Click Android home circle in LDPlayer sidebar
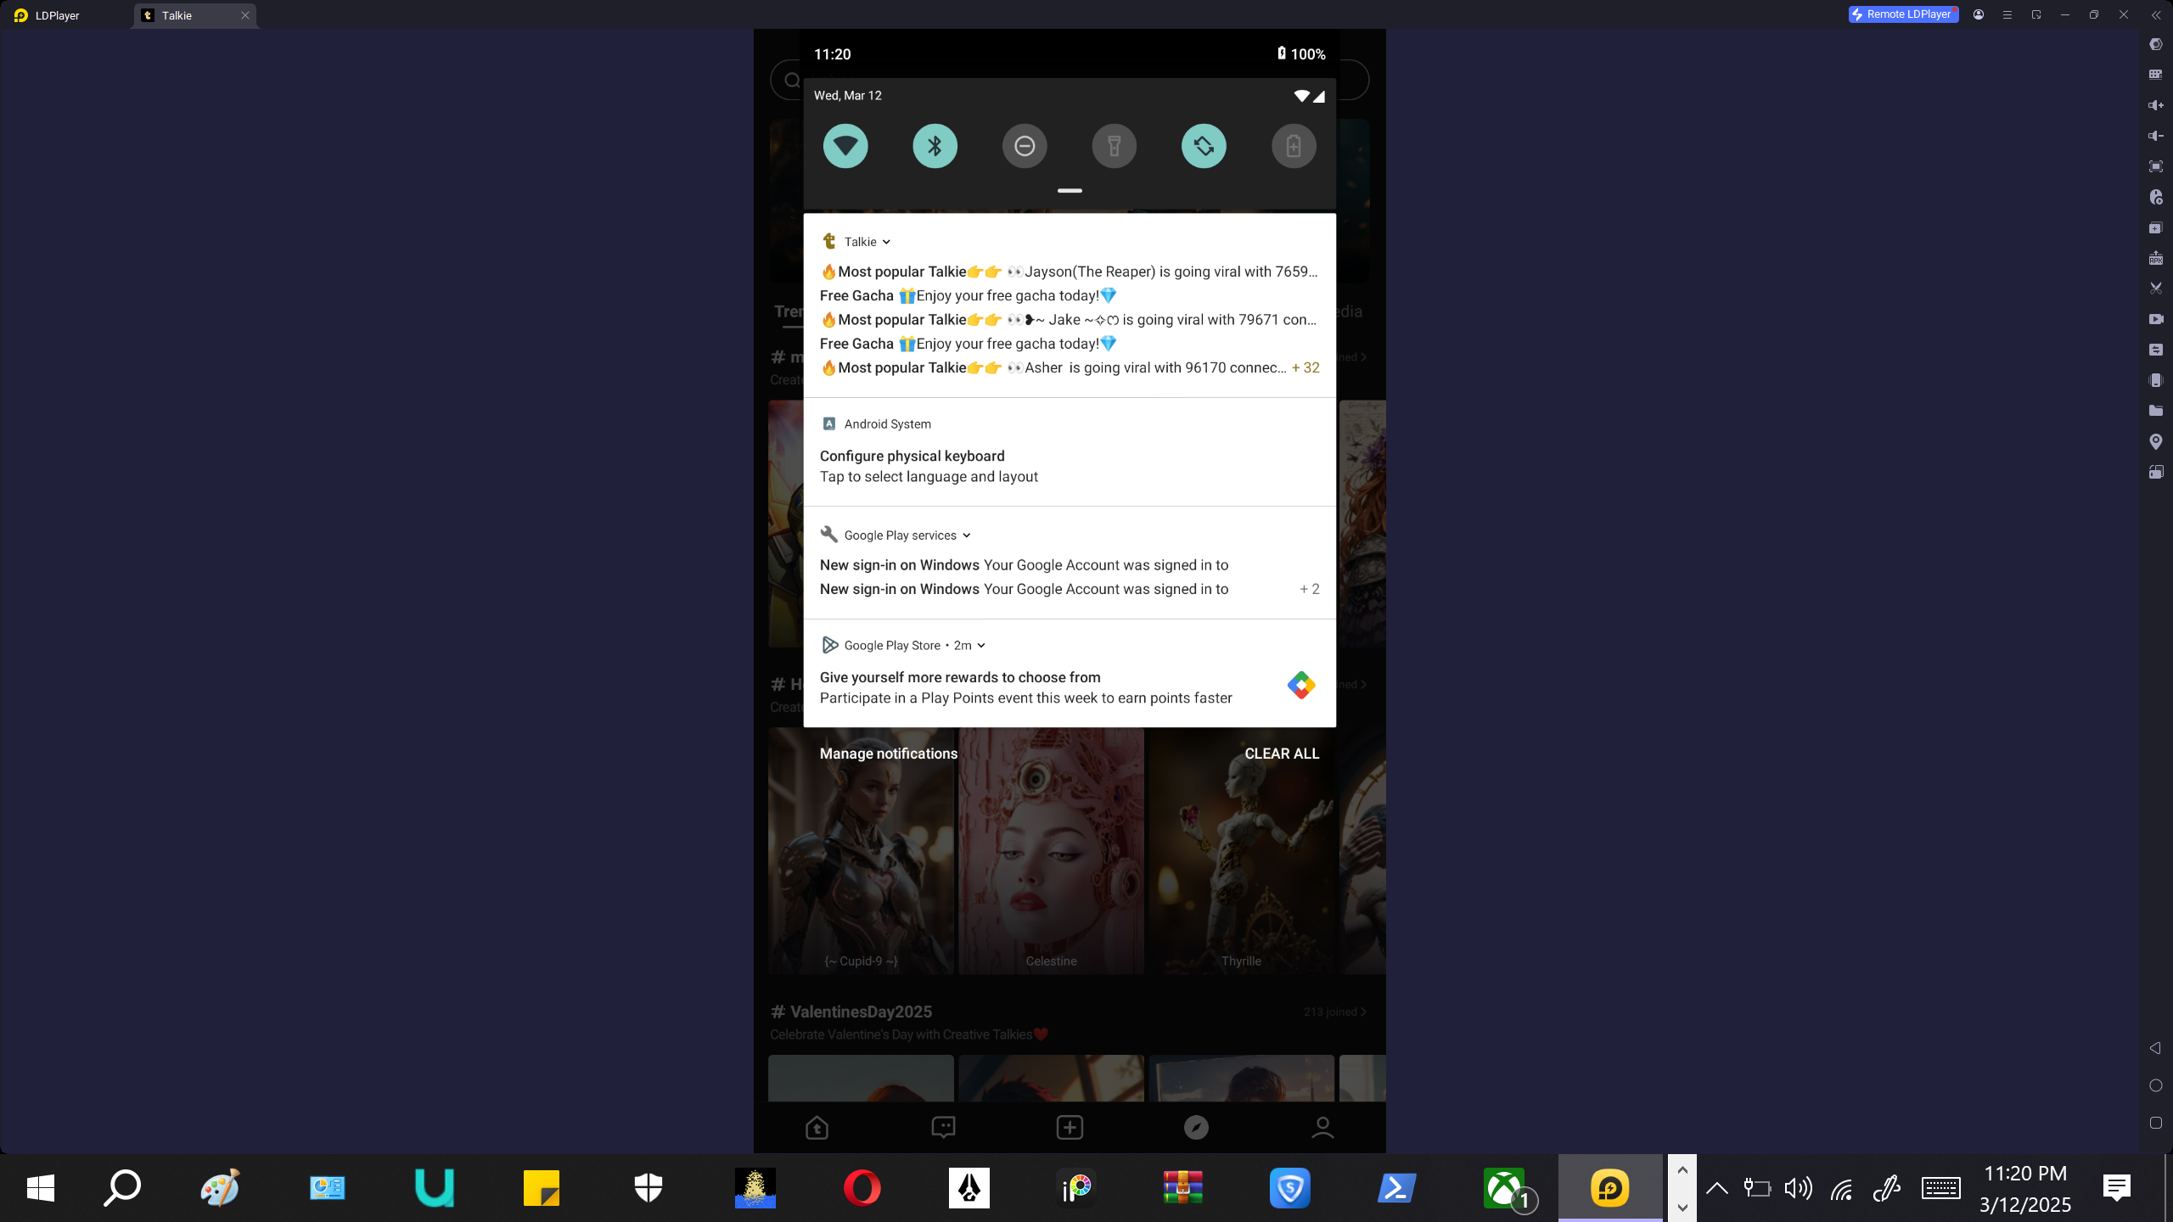Image resolution: width=2173 pixels, height=1222 pixels. [x=2155, y=1085]
